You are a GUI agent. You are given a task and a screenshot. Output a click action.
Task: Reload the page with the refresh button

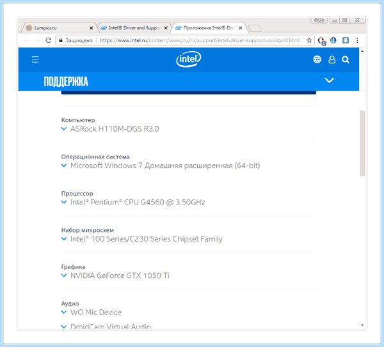pos(49,40)
